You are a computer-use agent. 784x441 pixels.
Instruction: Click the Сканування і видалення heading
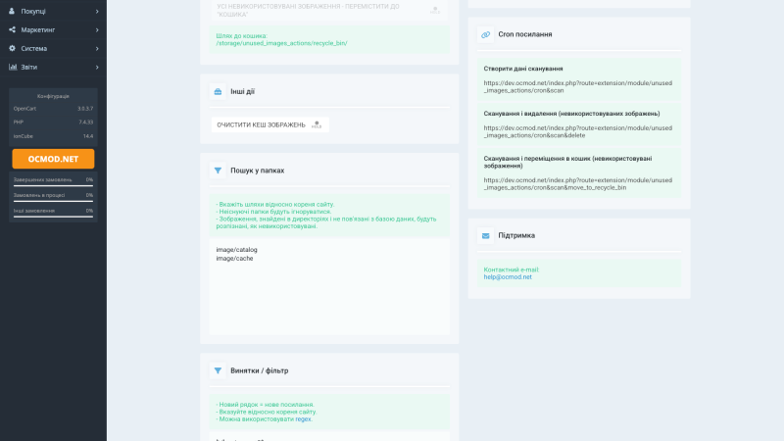571,114
